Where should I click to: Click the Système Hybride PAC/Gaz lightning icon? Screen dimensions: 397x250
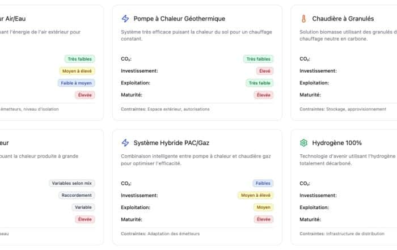(125, 143)
